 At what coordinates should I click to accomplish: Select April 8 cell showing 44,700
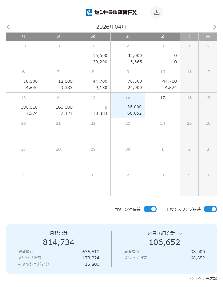93,79
